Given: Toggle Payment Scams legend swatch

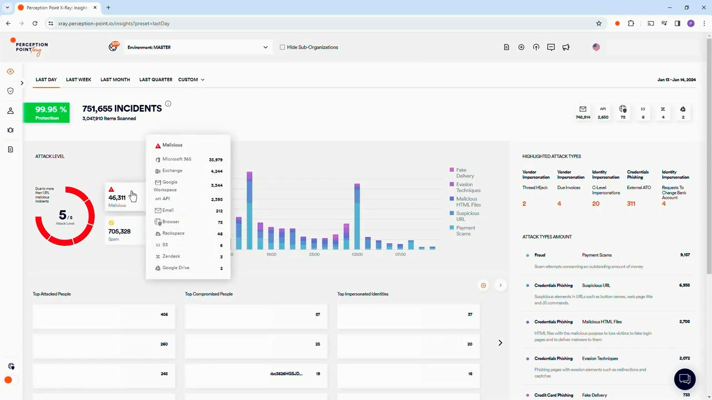Looking at the screenshot, I should point(452,228).
